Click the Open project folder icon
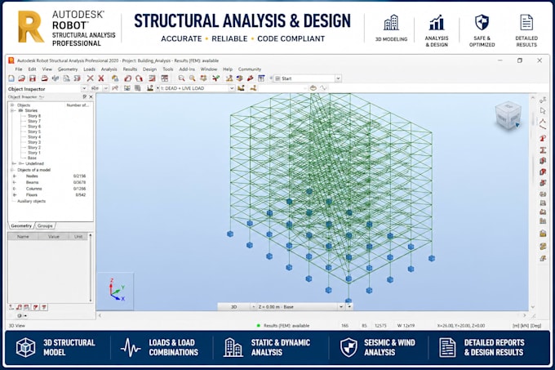The image size is (555, 370). point(21,78)
